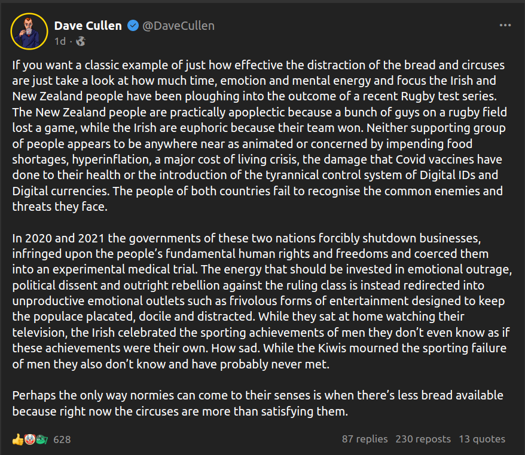Click the line starting "Perhaps the only way normies"

coord(258,396)
